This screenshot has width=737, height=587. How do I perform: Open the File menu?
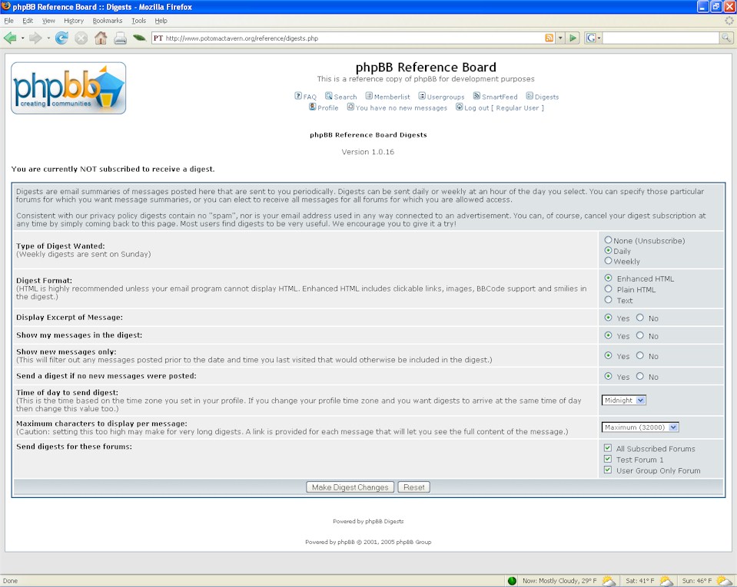pyautogui.click(x=9, y=21)
